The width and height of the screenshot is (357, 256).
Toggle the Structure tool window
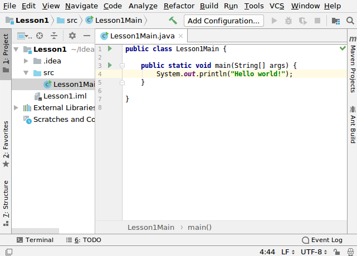pos(6,201)
